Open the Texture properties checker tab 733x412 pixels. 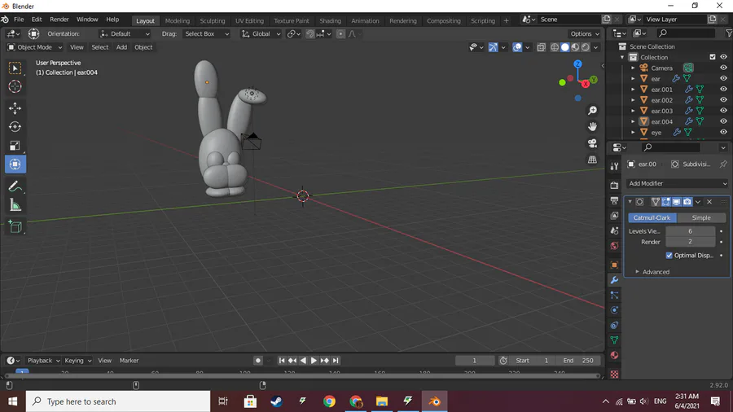point(614,374)
